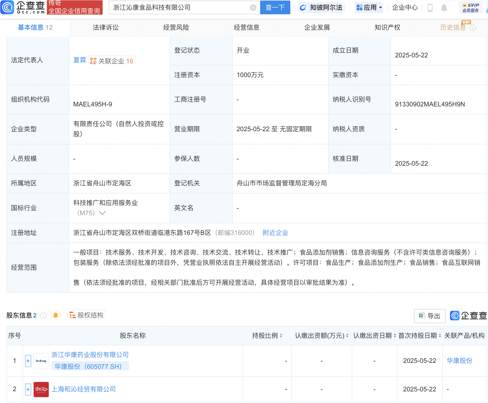Select 关联产品/机构 column header
Screen dimensions: 488x403
point(464,336)
